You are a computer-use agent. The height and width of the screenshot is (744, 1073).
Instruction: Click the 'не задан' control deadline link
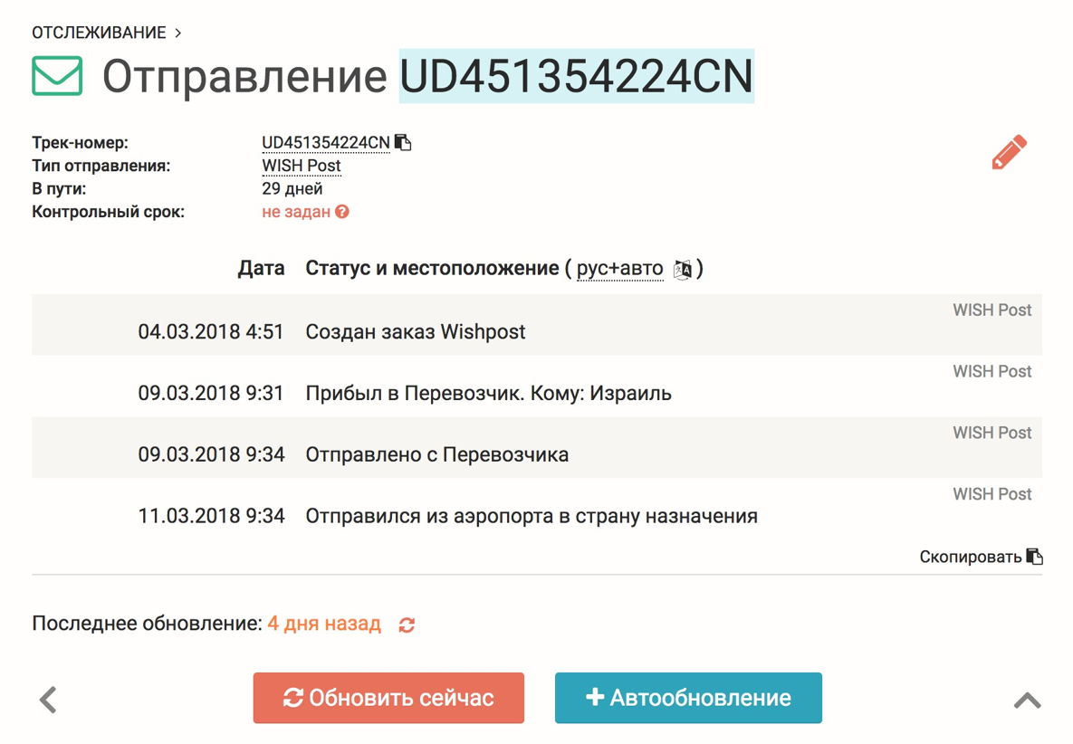click(296, 213)
